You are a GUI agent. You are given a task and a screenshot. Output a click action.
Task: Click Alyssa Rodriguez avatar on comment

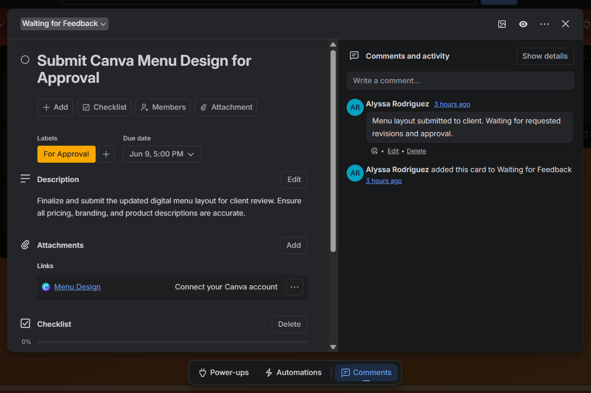355,107
